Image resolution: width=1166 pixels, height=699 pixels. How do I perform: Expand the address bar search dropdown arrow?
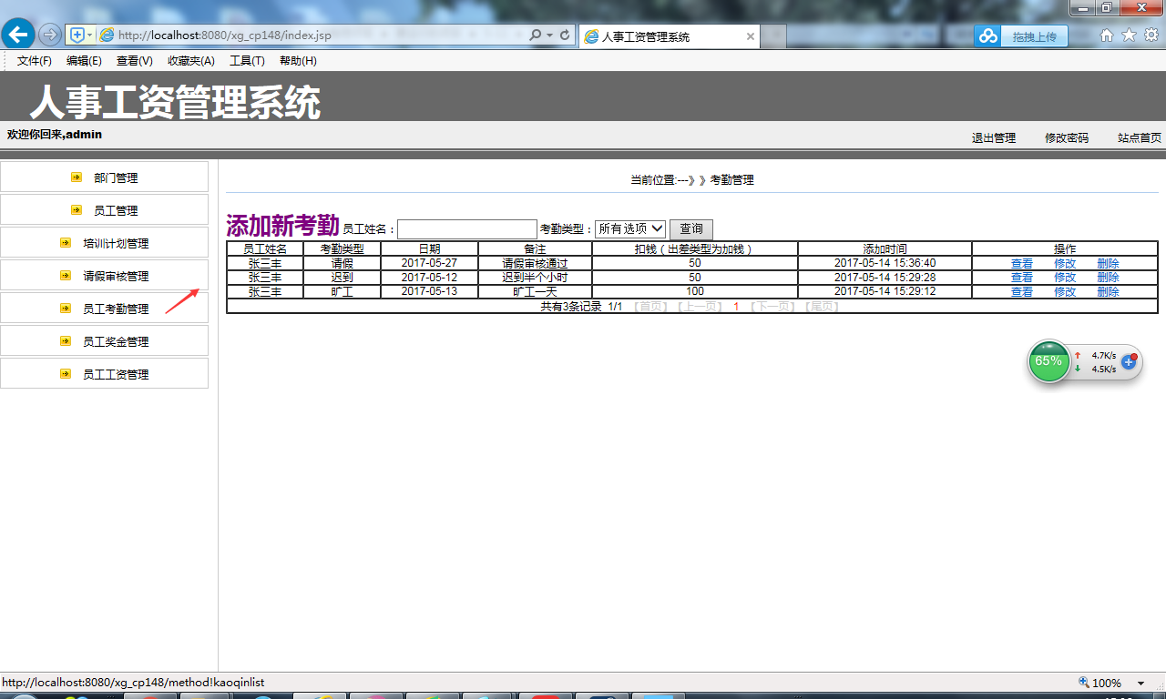pos(549,35)
